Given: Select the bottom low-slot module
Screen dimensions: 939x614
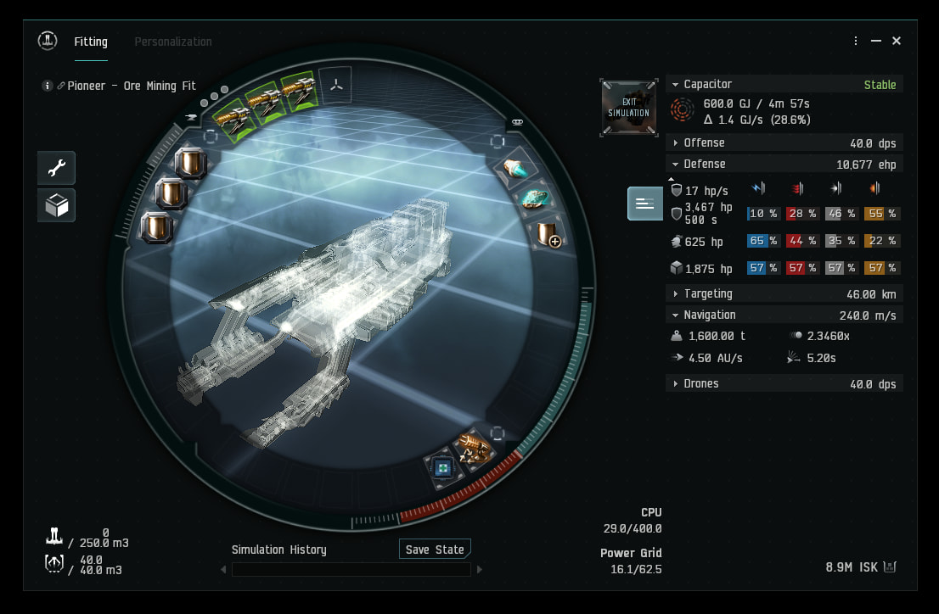Looking at the screenshot, I should (x=157, y=227).
